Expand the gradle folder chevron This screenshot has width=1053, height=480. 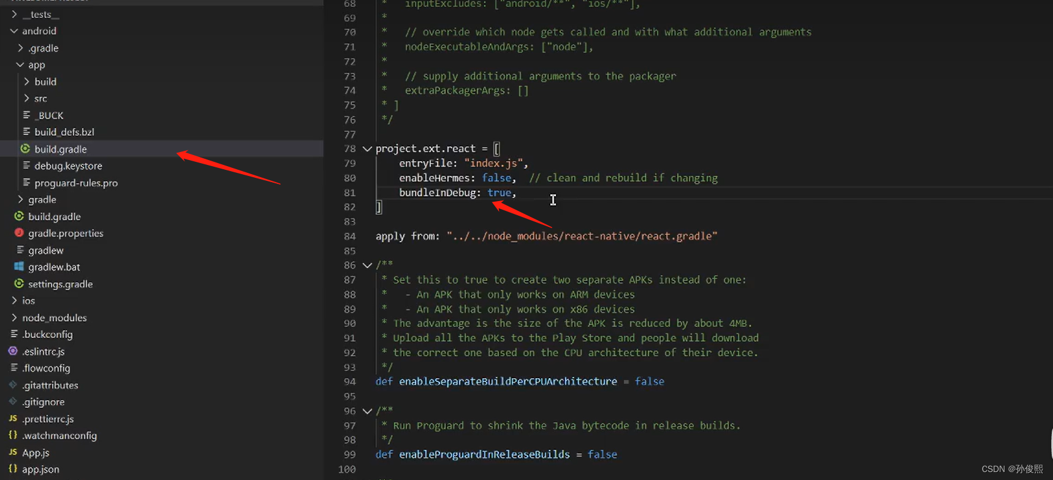coord(20,199)
